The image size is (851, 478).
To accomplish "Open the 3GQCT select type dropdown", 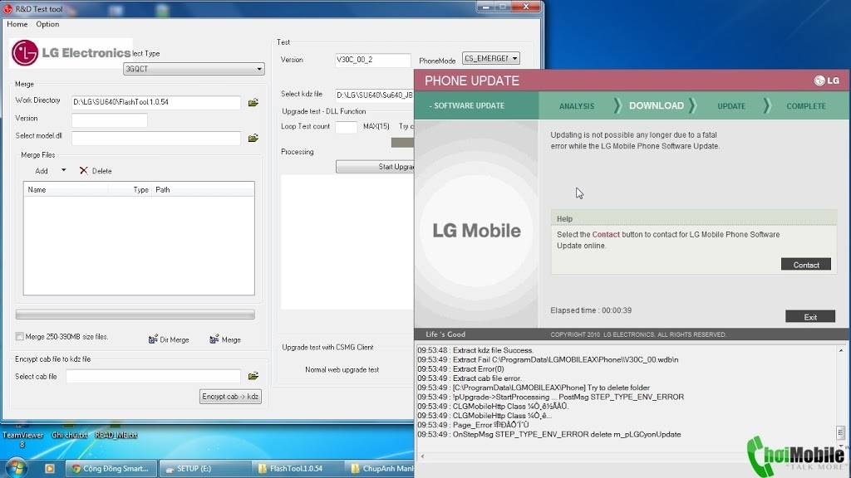I will pyautogui.click(x=194, y=69).
